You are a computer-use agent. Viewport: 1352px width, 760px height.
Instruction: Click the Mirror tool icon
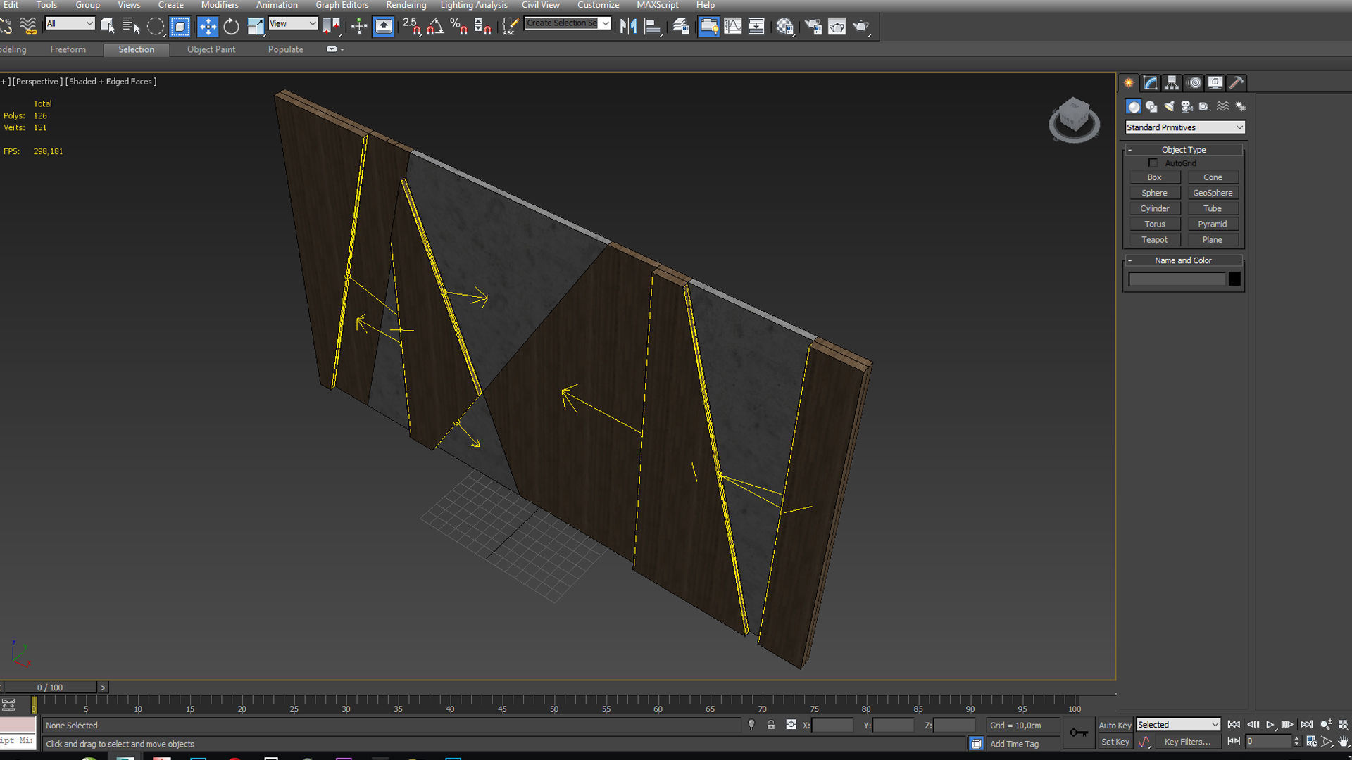point(628,27)
